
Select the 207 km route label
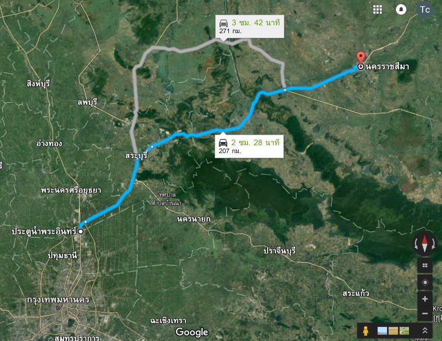click(249, 146)
